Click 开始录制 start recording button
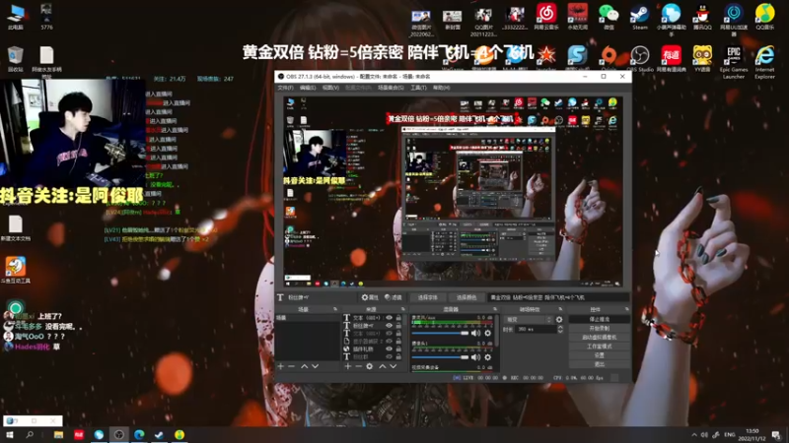The height and width of the screenshot is (443, 789). (x=599, y=328)
